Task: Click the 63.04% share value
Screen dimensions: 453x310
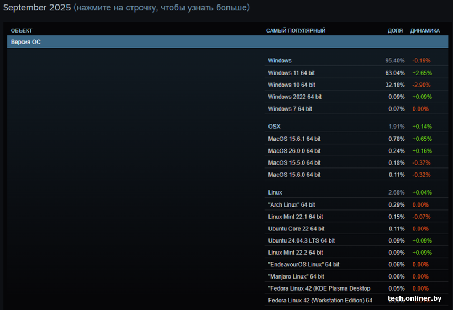Action: tap(394, 73)
